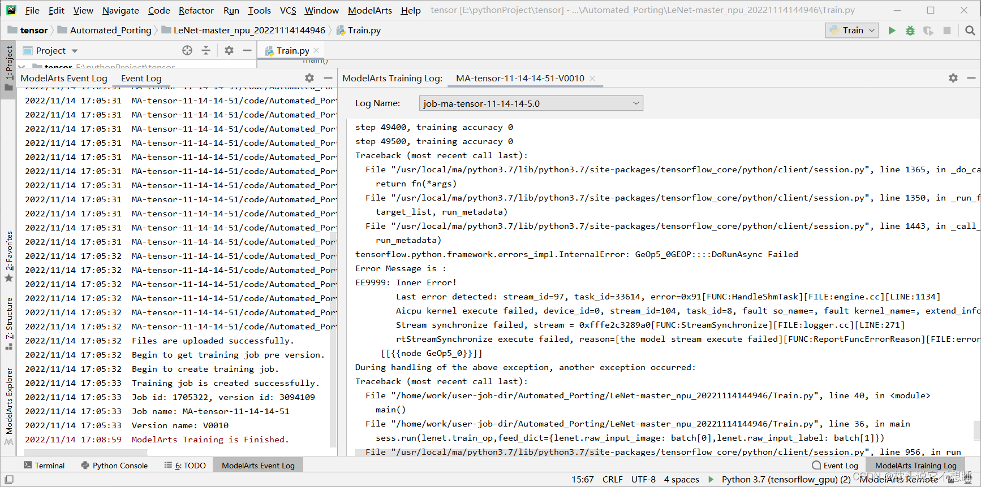Click the event log horizontal scrollbar
Viewport: 981px width, 487px height.
point(86,453)
